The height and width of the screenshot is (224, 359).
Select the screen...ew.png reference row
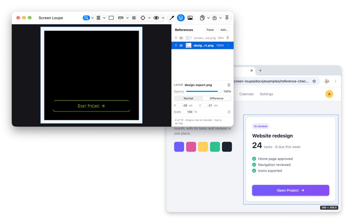click(x=202, y=38)
